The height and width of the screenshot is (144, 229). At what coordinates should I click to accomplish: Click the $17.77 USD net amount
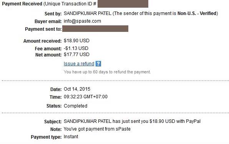[x=76, y=55]
